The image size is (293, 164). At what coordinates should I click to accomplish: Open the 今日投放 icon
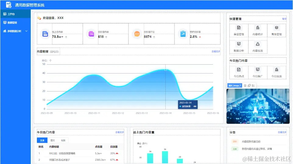[x=277, y=70]
